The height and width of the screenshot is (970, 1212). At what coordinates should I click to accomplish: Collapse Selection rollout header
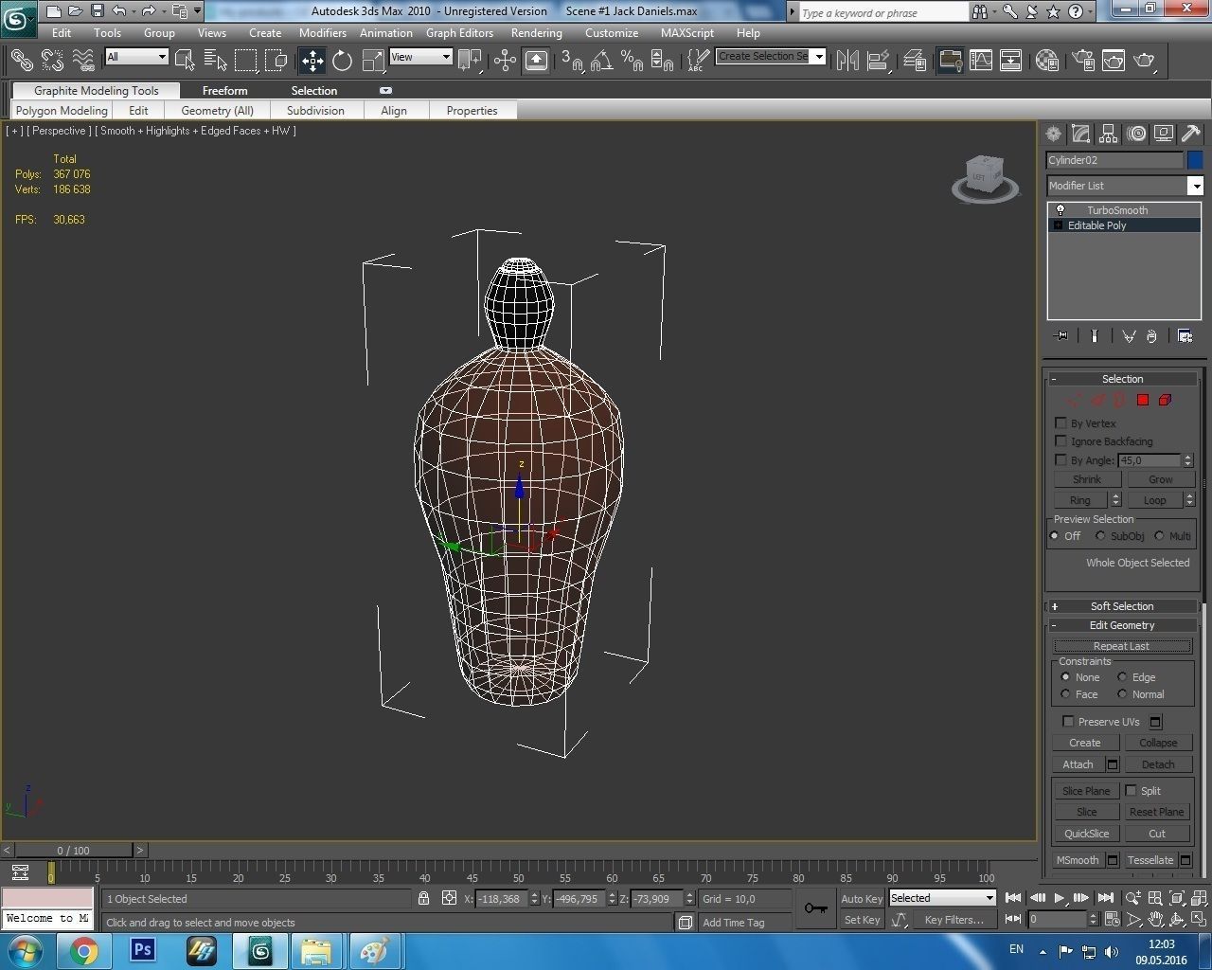click(x=1122, y=379)
